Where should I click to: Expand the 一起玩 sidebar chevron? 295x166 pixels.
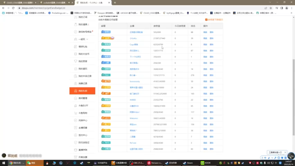point(87,39)
